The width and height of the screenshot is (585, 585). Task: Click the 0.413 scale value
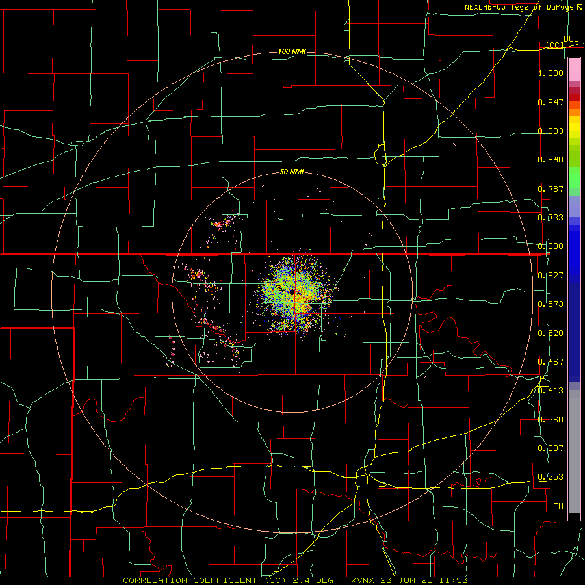point(551,391)
